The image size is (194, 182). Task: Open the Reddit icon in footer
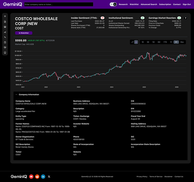tap(37, 177)
